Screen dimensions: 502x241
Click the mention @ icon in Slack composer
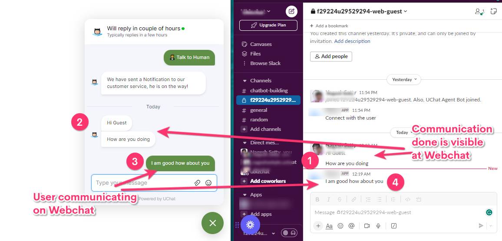pyautogui.click(x=351, y=226)
